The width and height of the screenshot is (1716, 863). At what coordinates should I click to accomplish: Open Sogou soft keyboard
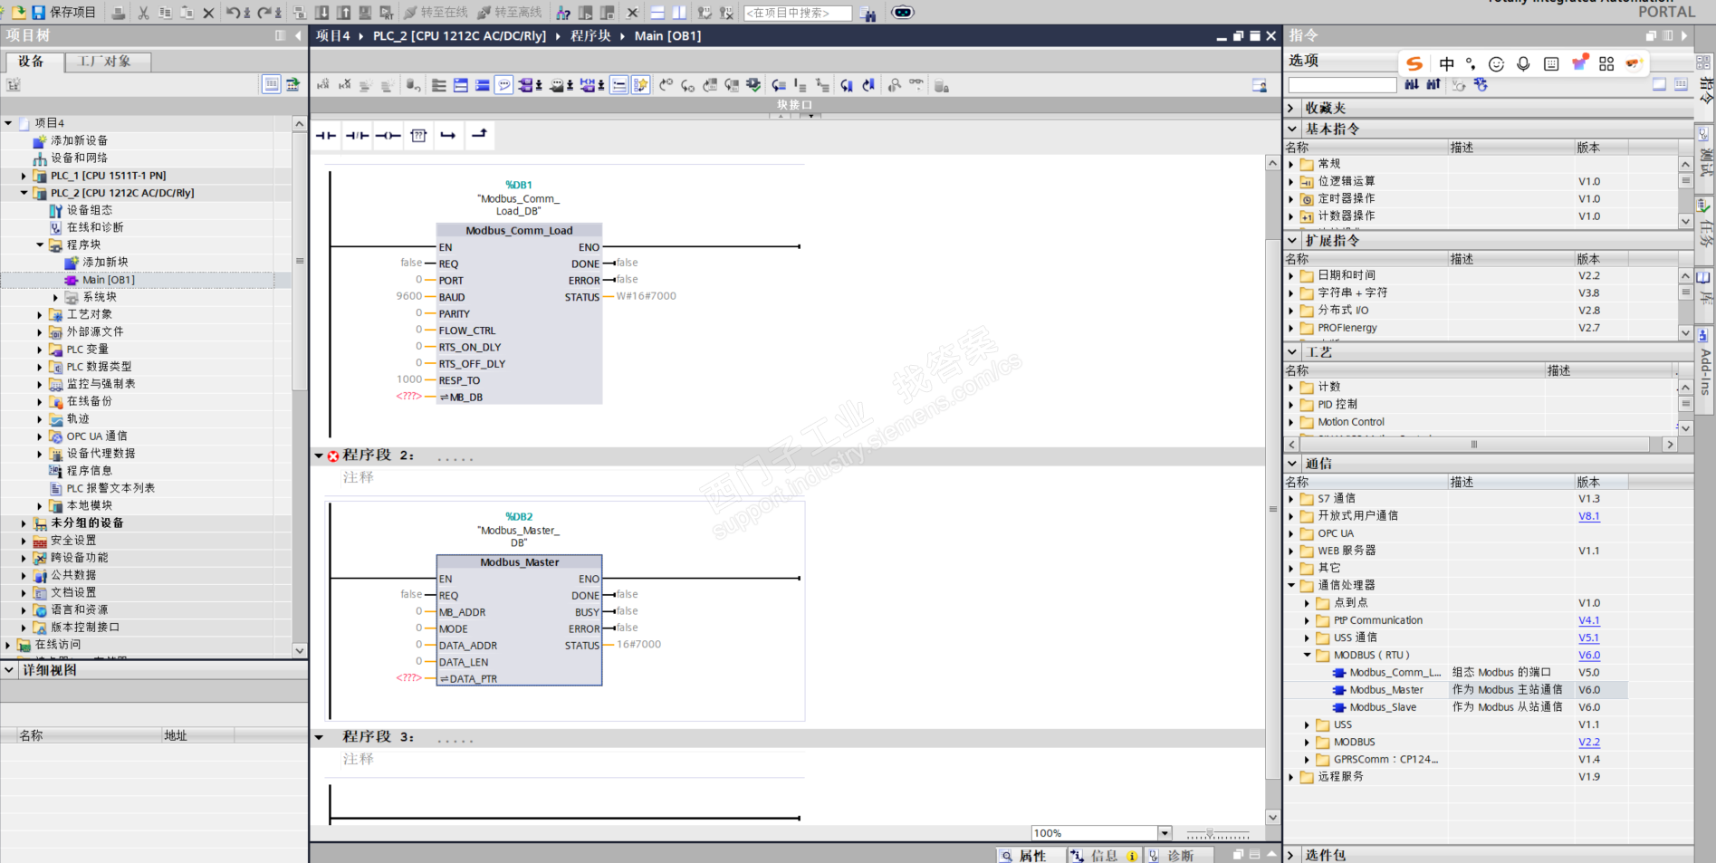point(1551,63)
